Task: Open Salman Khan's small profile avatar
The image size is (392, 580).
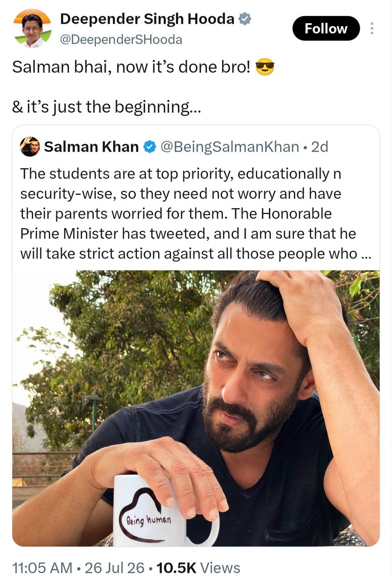Action: (x=29, y=146)
